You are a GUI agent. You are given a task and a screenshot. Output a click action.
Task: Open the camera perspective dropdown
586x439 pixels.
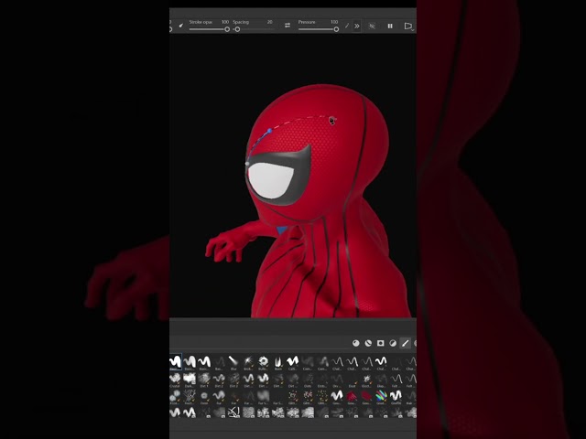[x=409, y=27]
